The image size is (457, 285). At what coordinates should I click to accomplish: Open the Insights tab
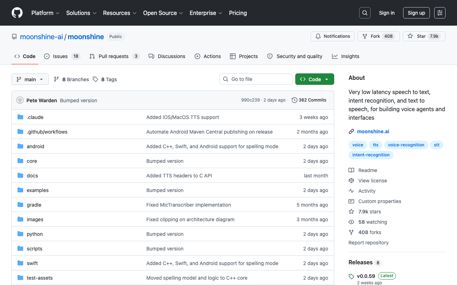[x=346, y=56]
